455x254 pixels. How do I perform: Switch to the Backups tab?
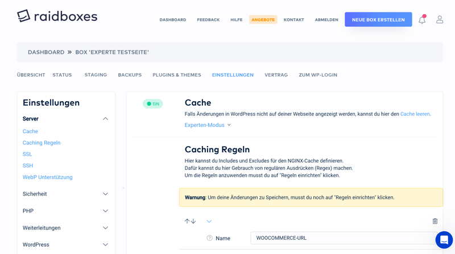click(x=130, y=75)
